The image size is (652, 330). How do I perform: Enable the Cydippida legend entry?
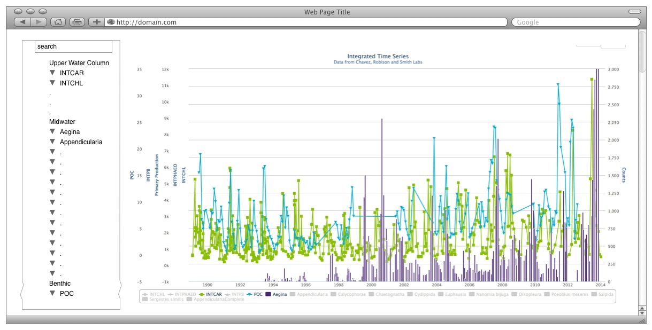[x=422, y=294]
